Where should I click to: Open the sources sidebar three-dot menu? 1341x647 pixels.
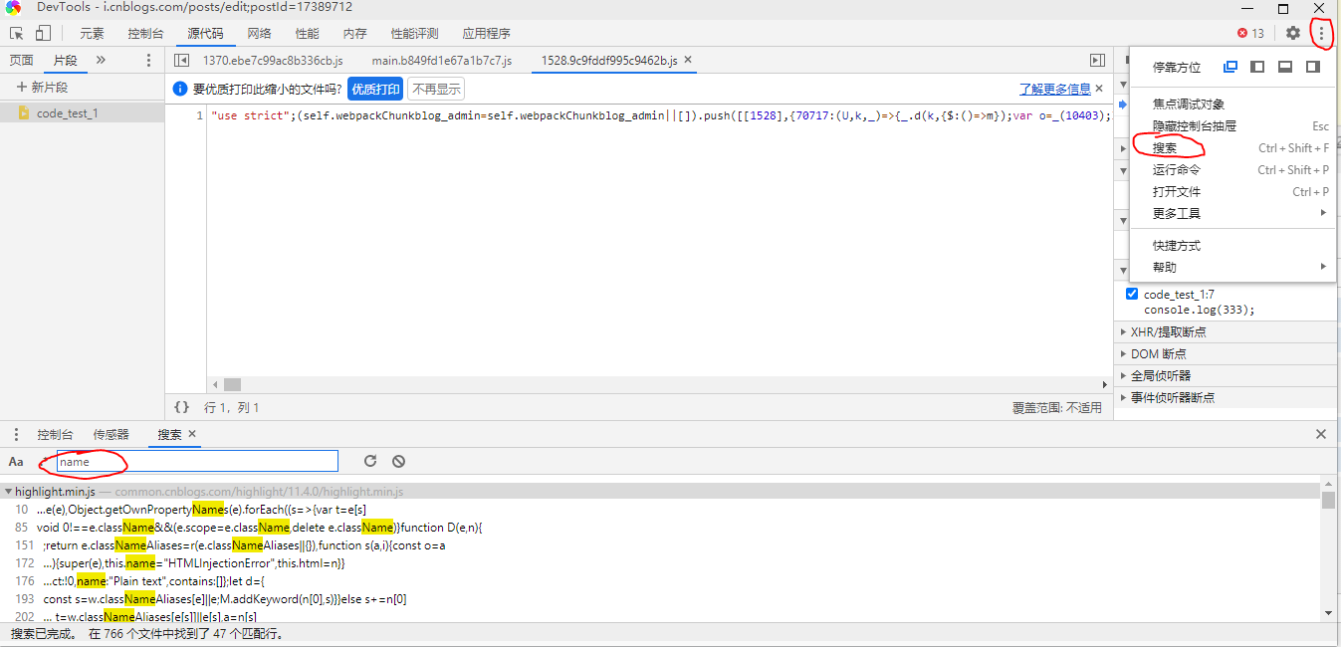click(x=149, y=60)
